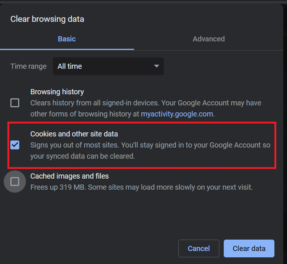287x264 pixels.
Task: Click the 'Frees up 319 MB' description
Action: (x=59, y=187)
